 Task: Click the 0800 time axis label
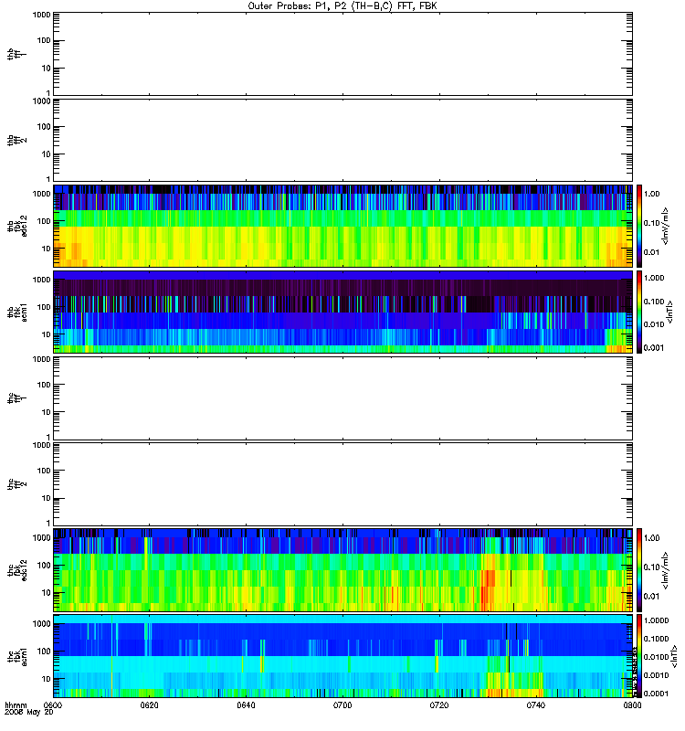click(632, 705)
